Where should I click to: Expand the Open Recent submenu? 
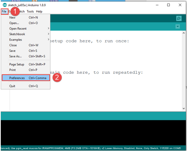click(26, 29)
